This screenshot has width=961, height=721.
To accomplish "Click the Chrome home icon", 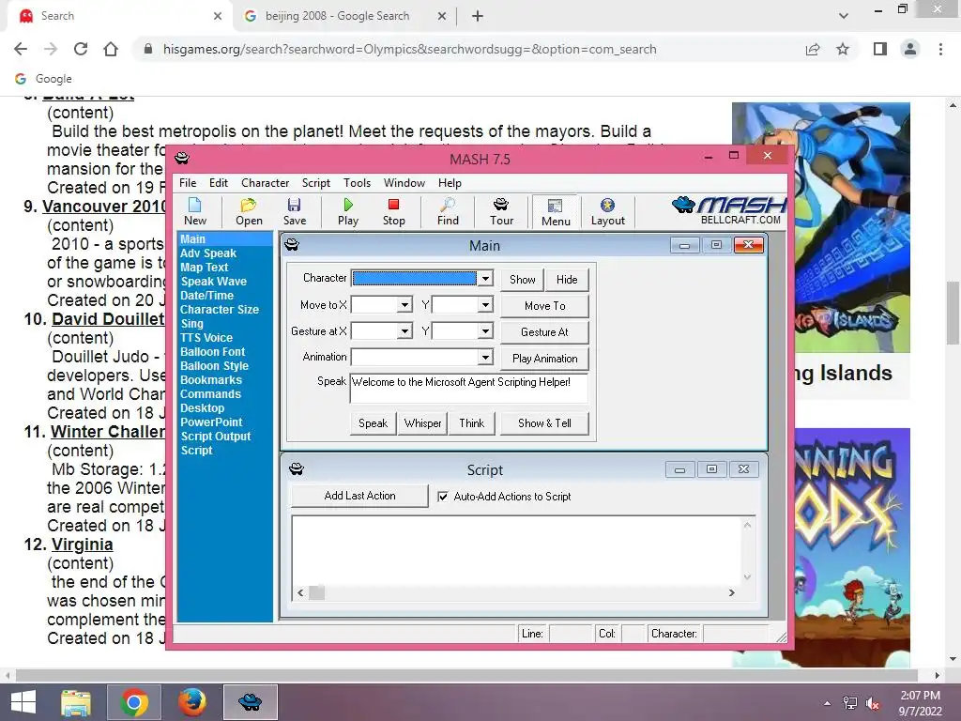I will 111,49.
